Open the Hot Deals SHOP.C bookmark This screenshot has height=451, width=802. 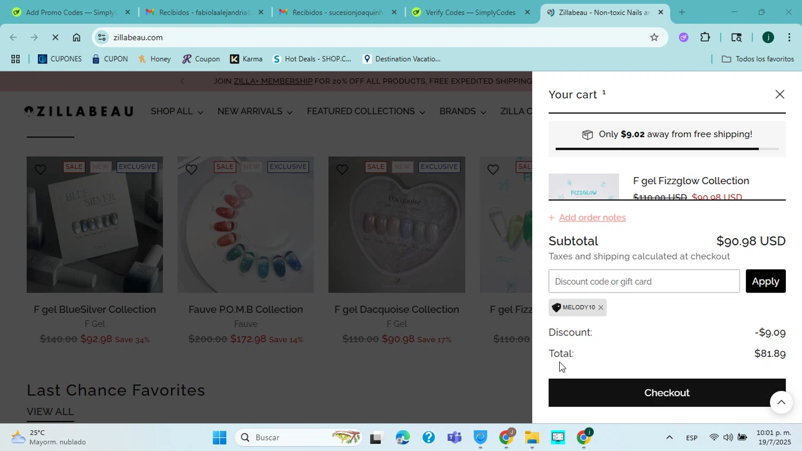[312, 59]
